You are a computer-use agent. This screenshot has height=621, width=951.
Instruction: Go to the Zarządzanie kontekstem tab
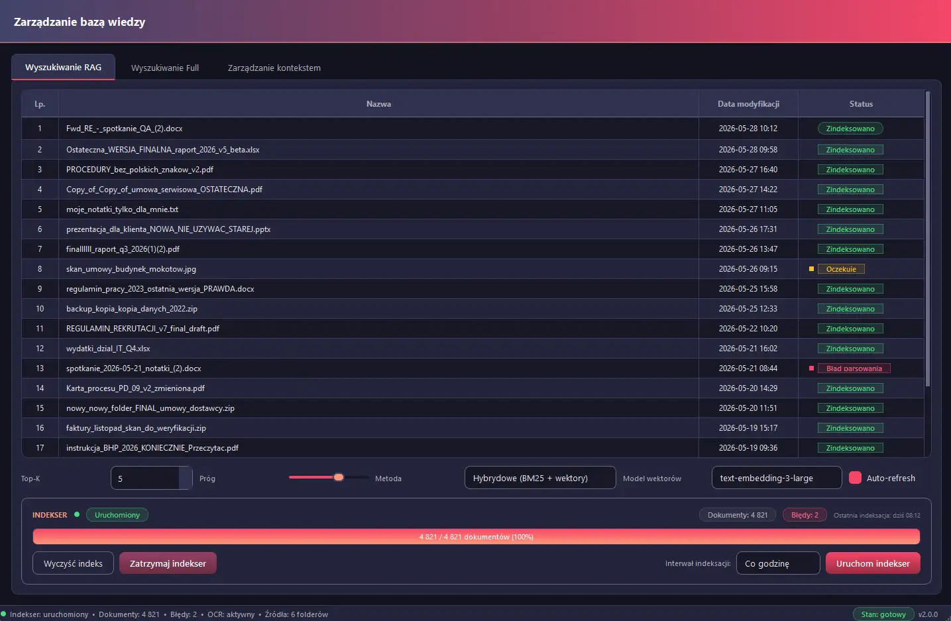[x=274, y=68]
